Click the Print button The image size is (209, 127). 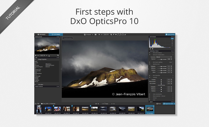[x=159, y=104]
